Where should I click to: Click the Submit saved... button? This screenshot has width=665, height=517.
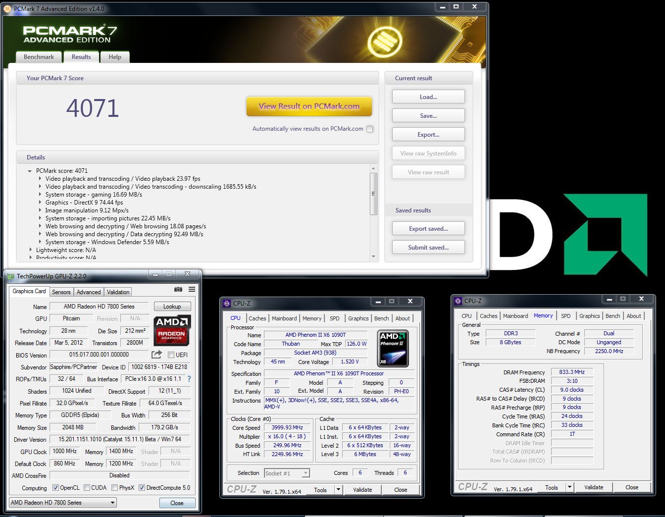(428, 248)
